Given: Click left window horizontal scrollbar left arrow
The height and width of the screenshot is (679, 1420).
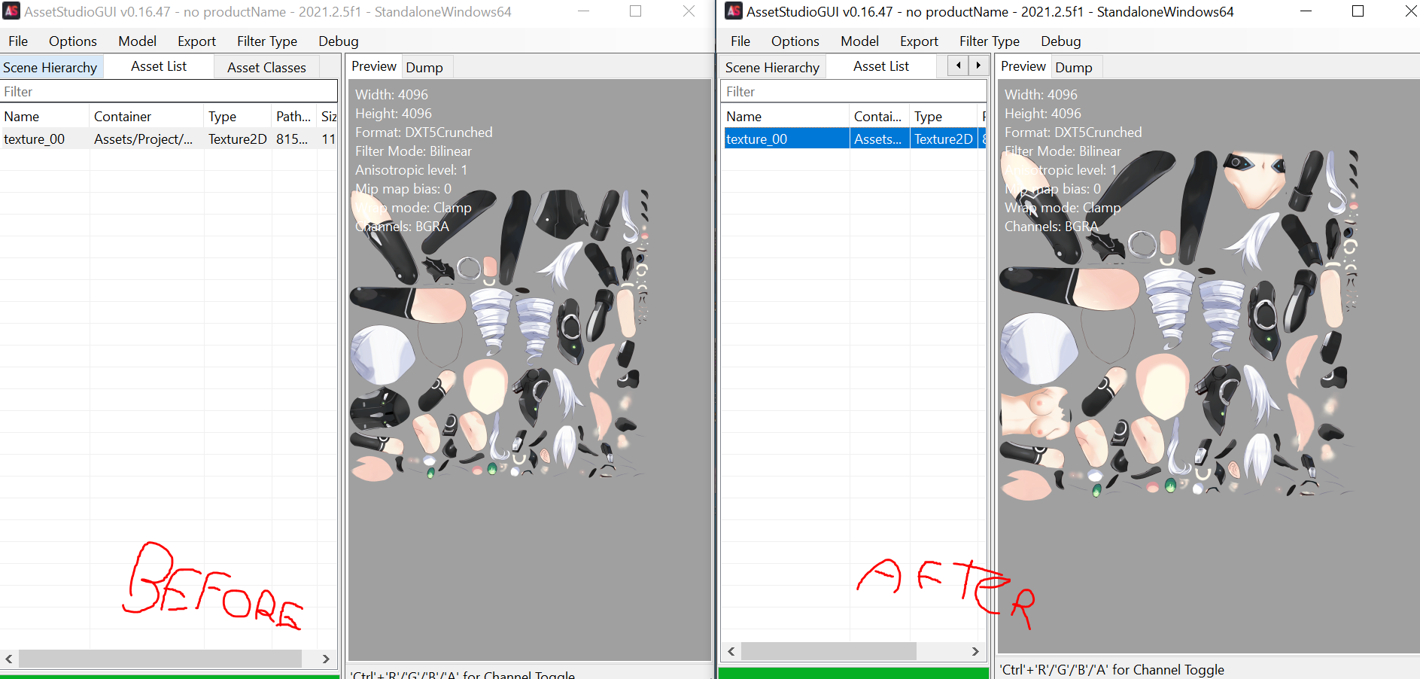Looking at the screenshot, I should tap(9, 659).
